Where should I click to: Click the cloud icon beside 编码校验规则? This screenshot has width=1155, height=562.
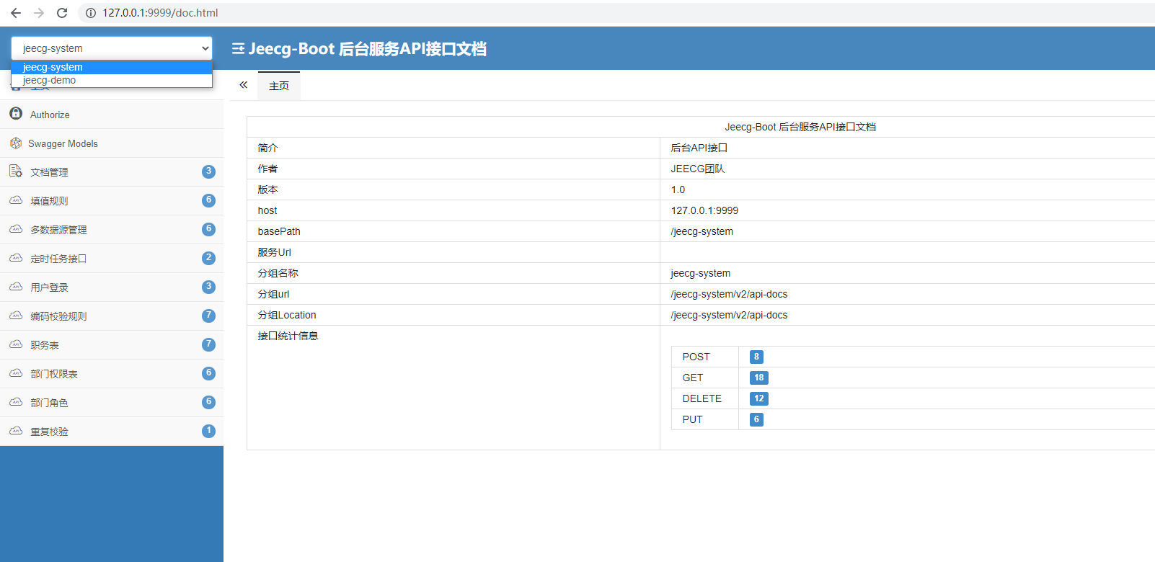(16, 316)
